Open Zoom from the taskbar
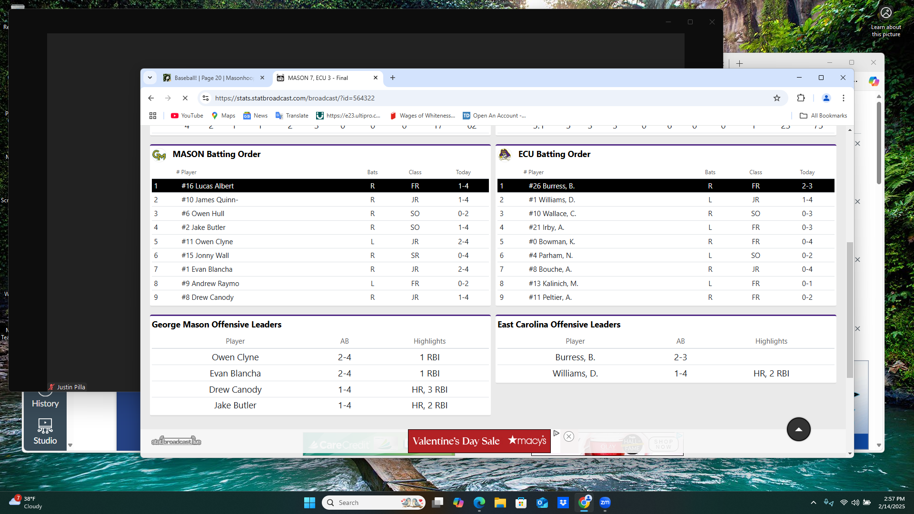 coord(605,503)
